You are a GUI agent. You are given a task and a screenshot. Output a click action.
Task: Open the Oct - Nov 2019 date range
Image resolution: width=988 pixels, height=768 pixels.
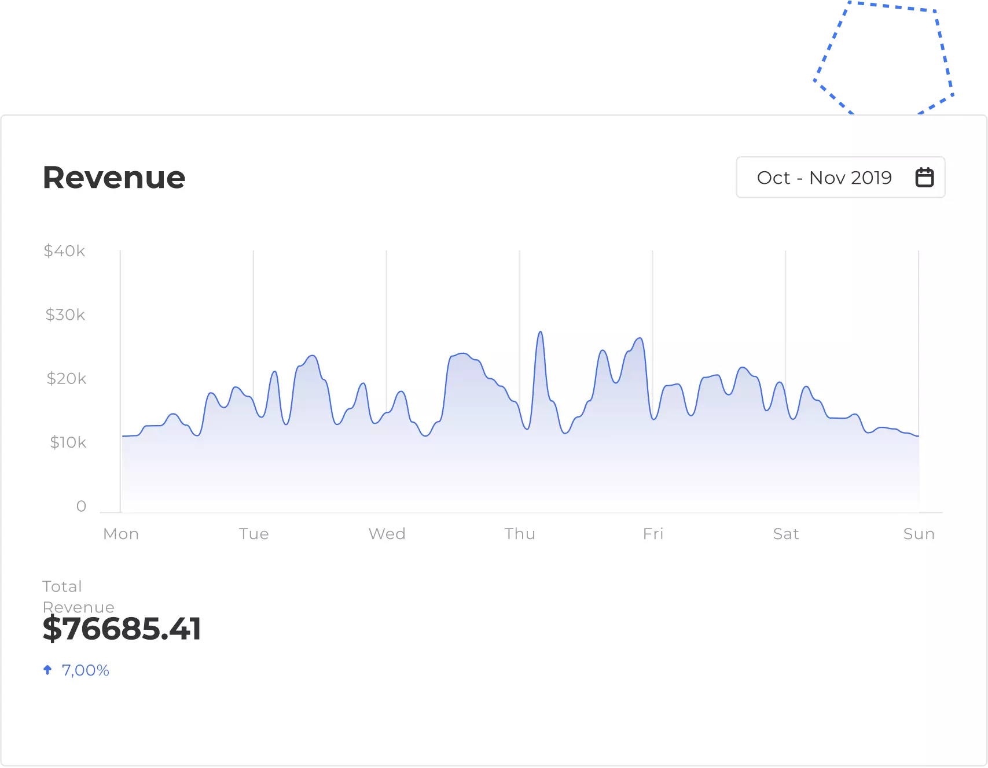coord(824,178)
